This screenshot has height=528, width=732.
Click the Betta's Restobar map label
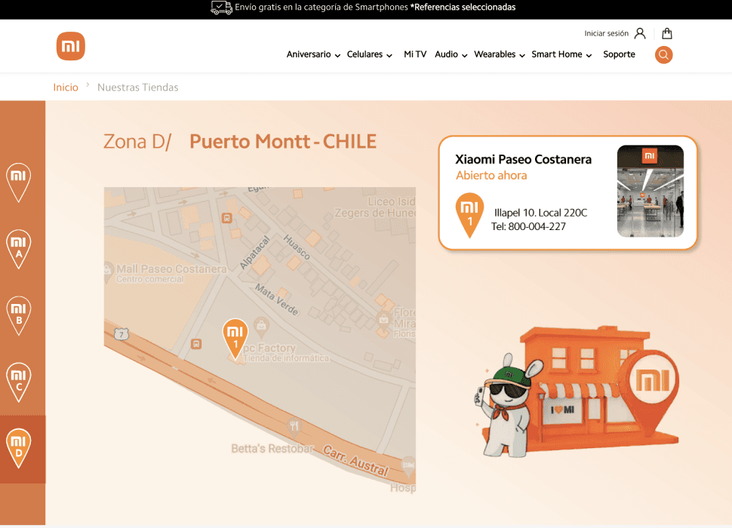272,449
